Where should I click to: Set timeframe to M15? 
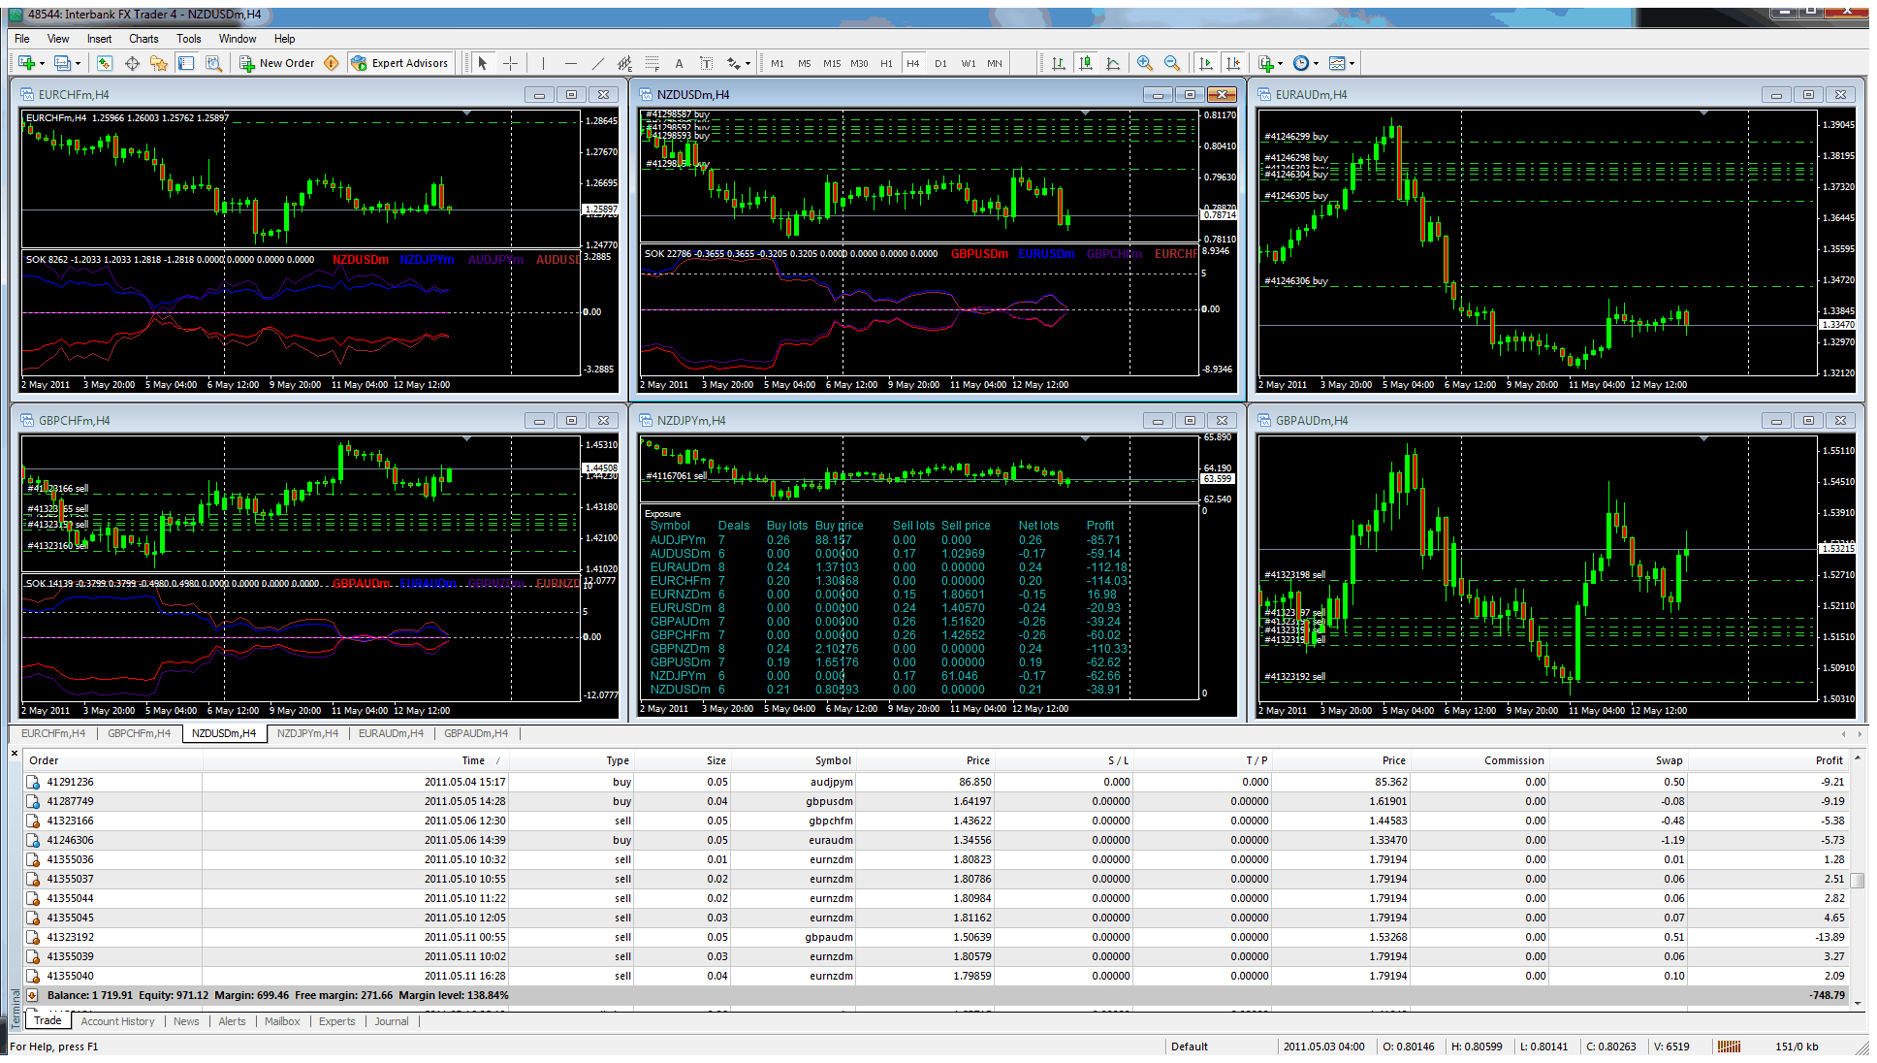[832, 63]
